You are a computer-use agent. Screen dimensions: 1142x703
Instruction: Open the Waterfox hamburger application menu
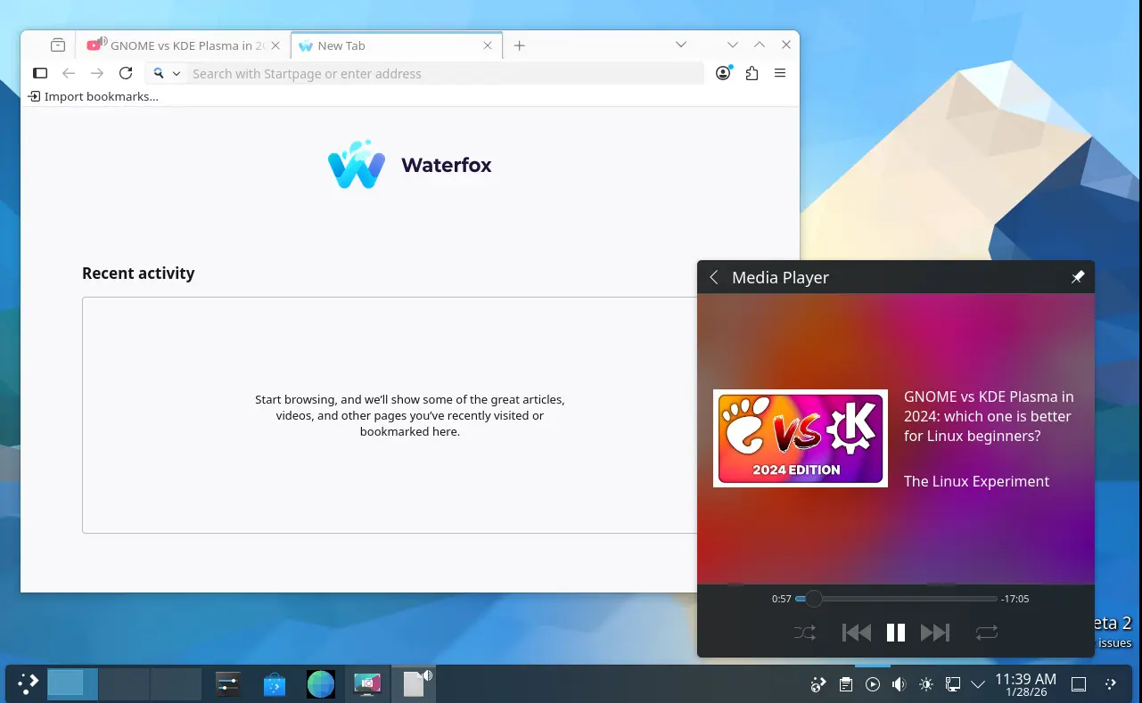click(x=780, y=74)
